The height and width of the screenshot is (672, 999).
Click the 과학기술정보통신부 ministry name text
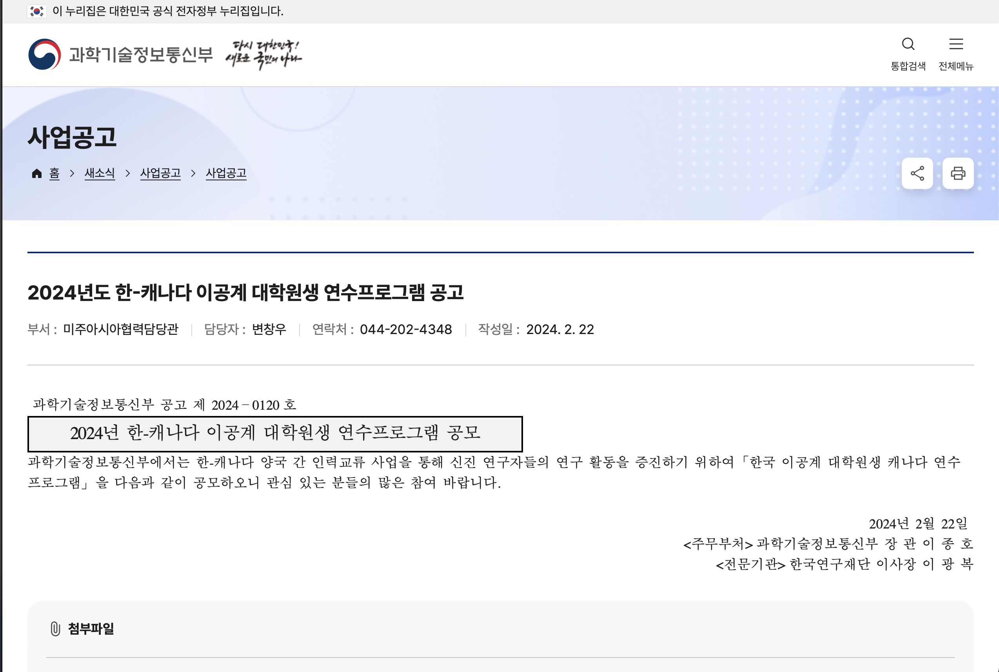141,54
